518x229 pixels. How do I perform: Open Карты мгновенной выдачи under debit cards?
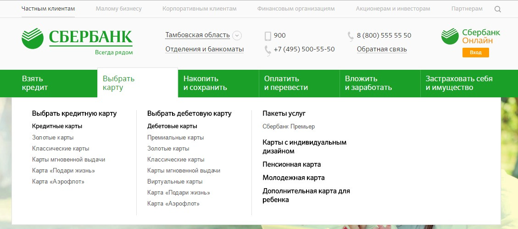[x=184, y=171]
